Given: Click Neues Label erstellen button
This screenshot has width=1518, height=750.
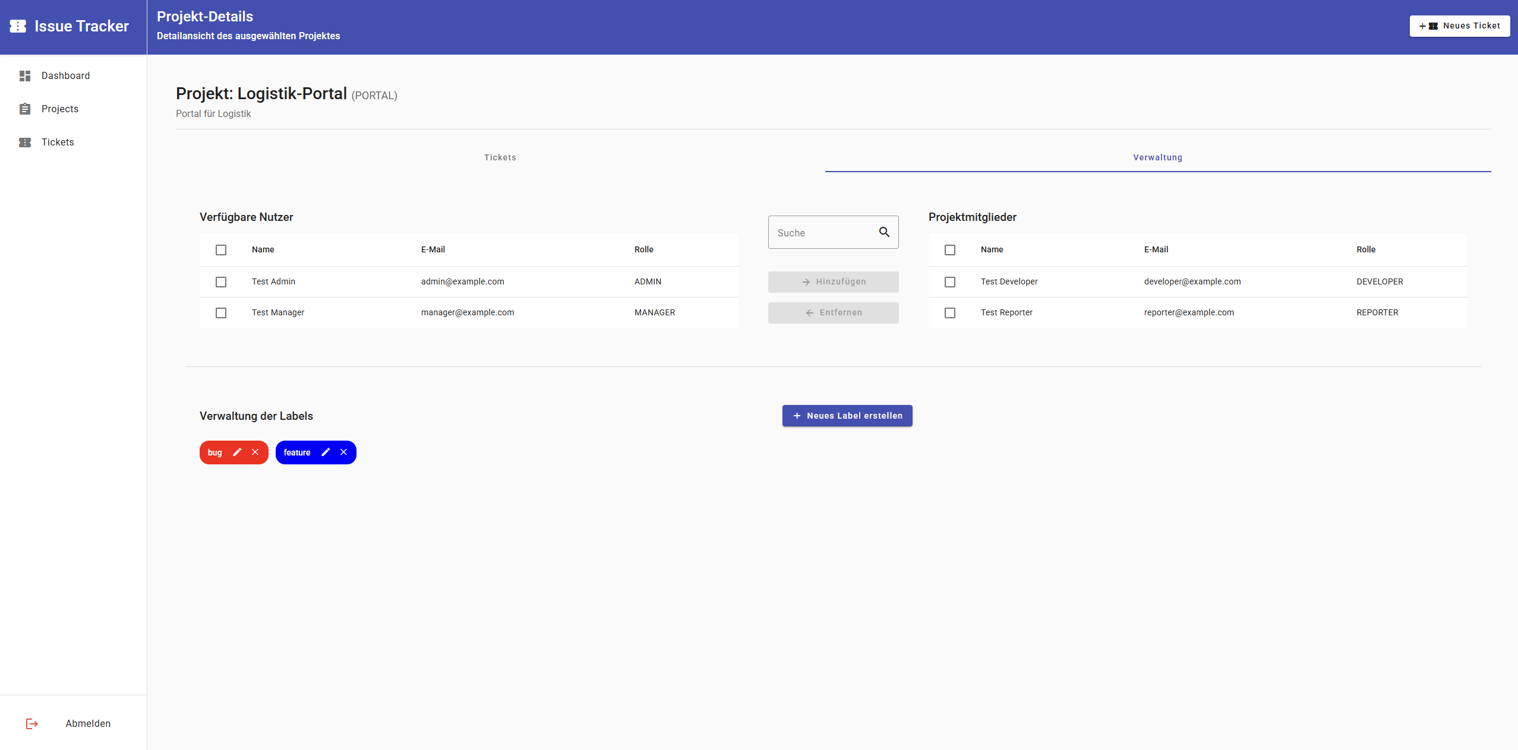Looking at the screenshot, I should 847,416.
